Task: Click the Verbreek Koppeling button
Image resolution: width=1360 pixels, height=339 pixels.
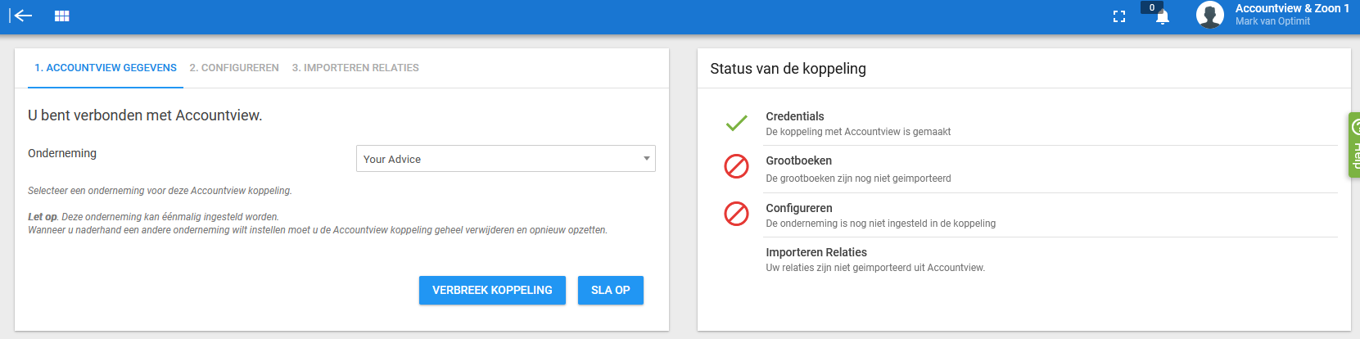Action: point(492,290)
